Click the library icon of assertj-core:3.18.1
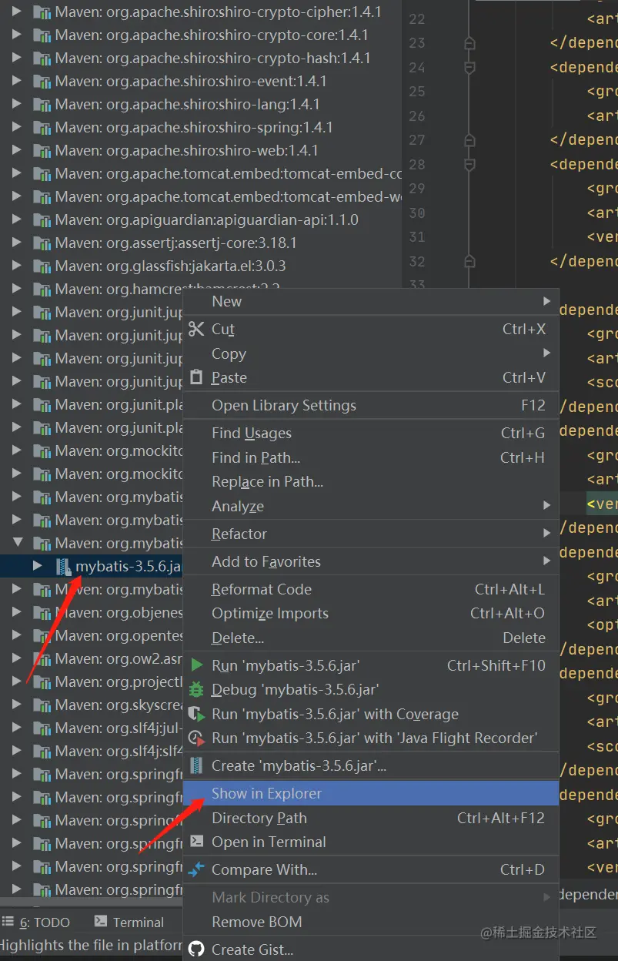 (43, 243)
